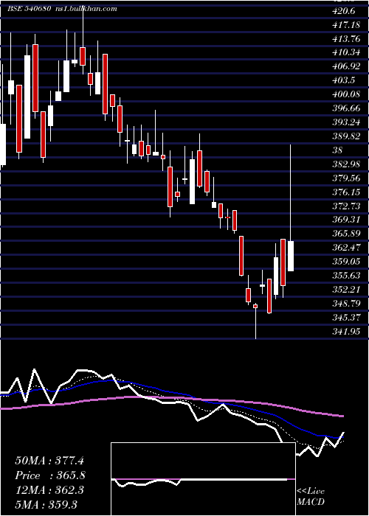Screen dimensions: 369x516
Task: Click the 403.5 price axis label
Action: click(344, 80)
